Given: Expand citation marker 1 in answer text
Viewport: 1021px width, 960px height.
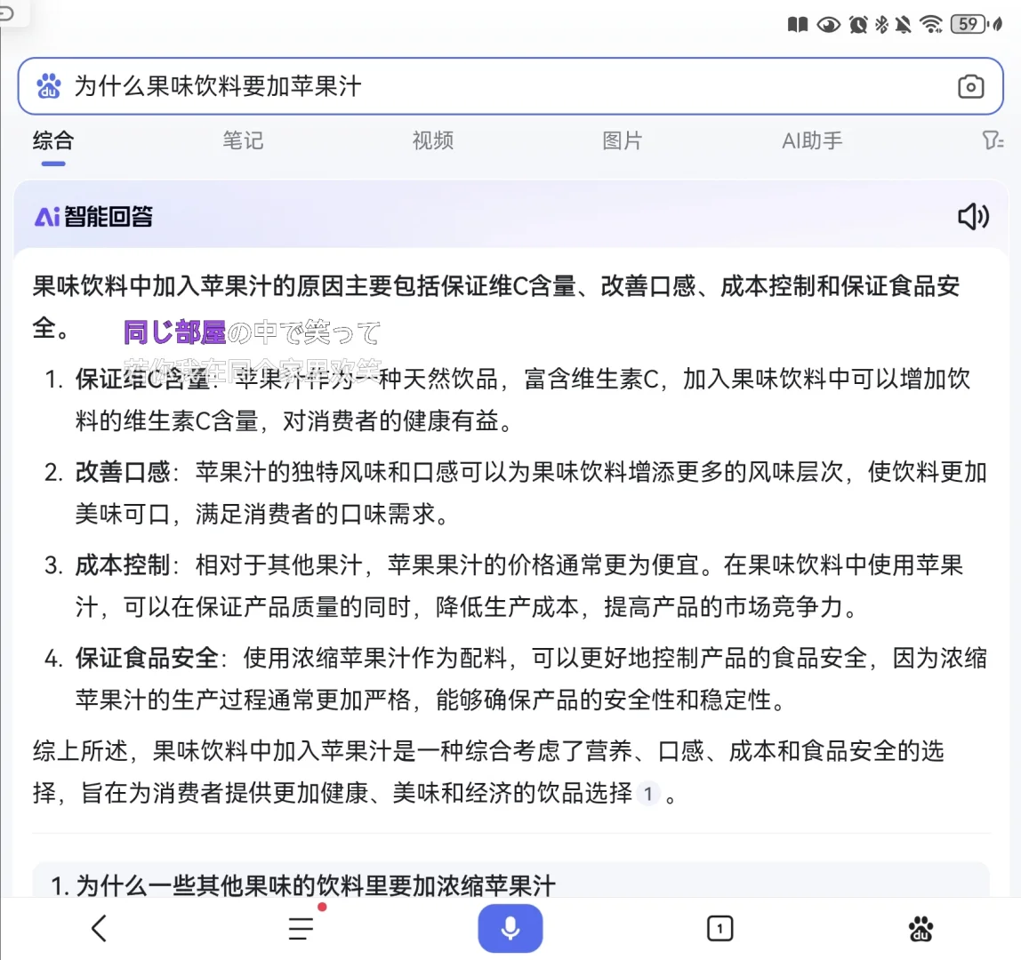Looking at the screenshot, I should 647,795.
